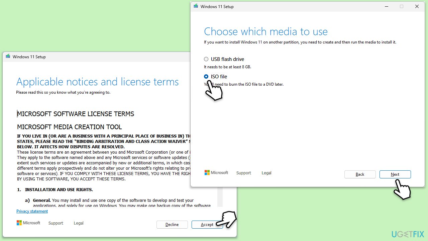428x241 pixels.
Task: Decline the license terms
Action: 172,225
